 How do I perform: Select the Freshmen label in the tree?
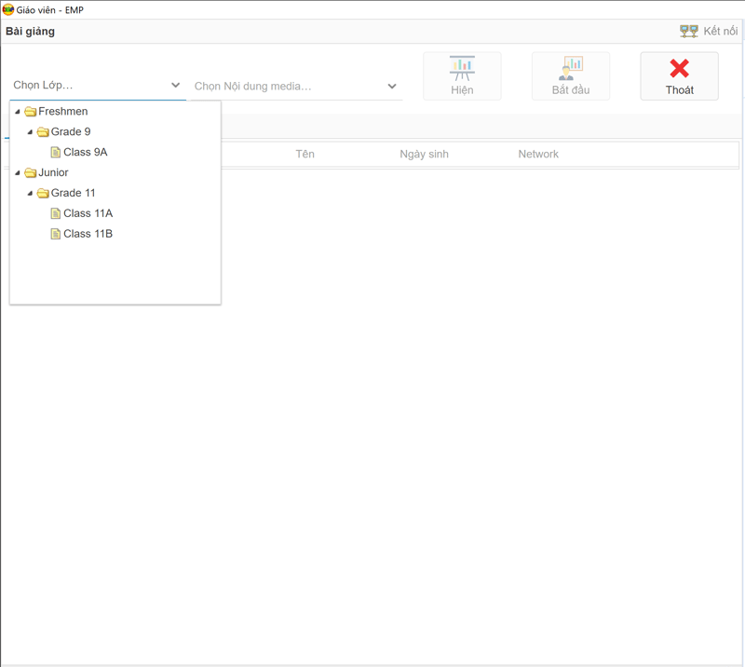[62, 111]
